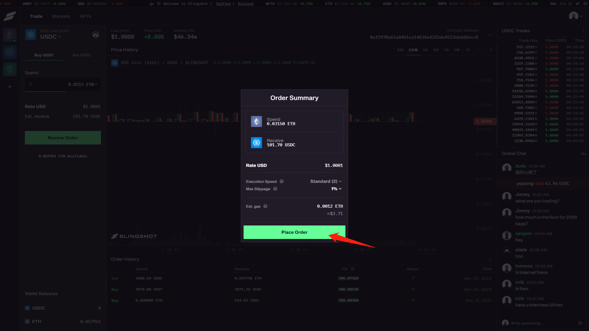Screen dimensions: 589x331
Task: Click the Buy 2070.00 USDT order row
Action: tap(301, 289)
